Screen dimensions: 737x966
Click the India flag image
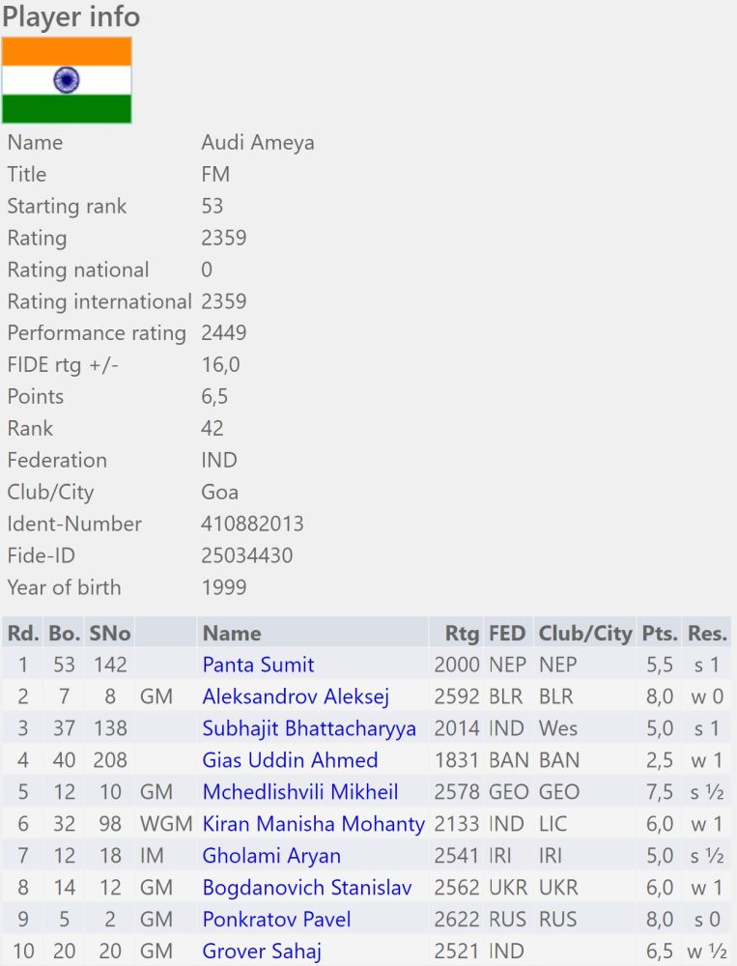click(67, 80)
